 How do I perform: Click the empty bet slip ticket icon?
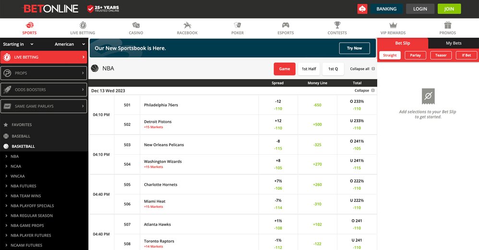click(x=428, y=96)
